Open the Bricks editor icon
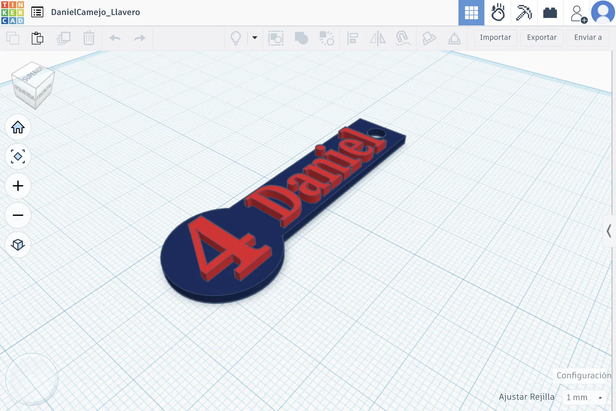This screenshot has width=616, height=411. coord(550,13)
